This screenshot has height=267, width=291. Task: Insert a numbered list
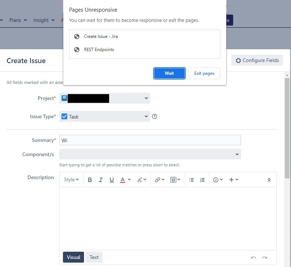(202, 180)
